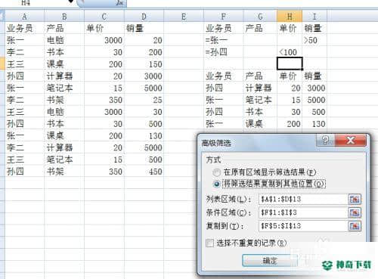Image resolution: width=378 pixels, height=279 pixels.
Task: Click the formula bar fx icon
Action: pyautogui.click(x=119, y=2)
